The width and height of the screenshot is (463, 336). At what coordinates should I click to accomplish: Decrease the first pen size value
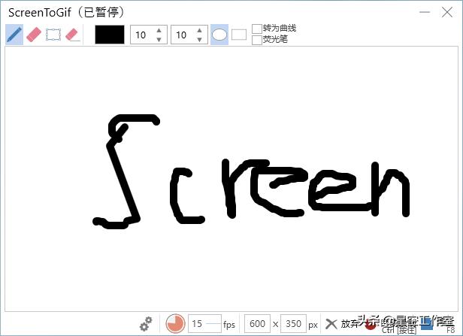coord(159,39)
